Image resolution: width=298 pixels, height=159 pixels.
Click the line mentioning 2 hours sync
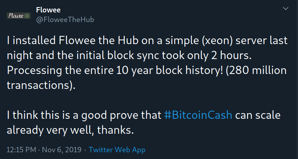[x=129, y=55]
